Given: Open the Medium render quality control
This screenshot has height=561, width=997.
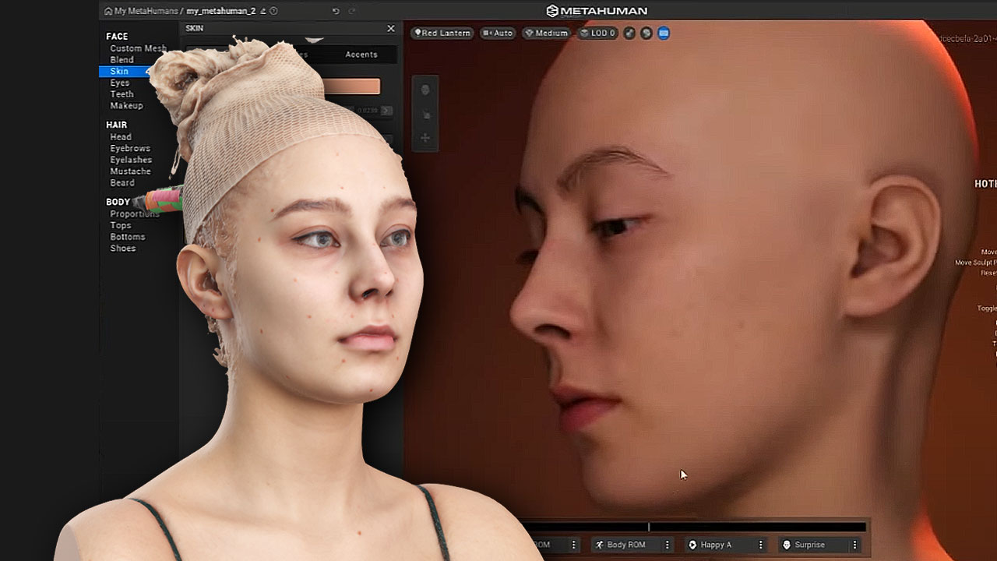Looking at the screenshot, I should (545, 34).
